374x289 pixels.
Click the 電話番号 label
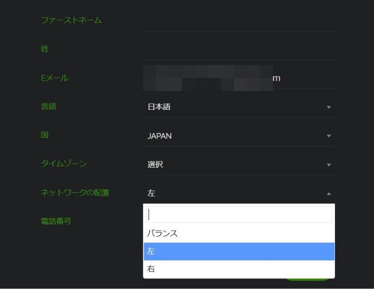click(x=56, y=221)
